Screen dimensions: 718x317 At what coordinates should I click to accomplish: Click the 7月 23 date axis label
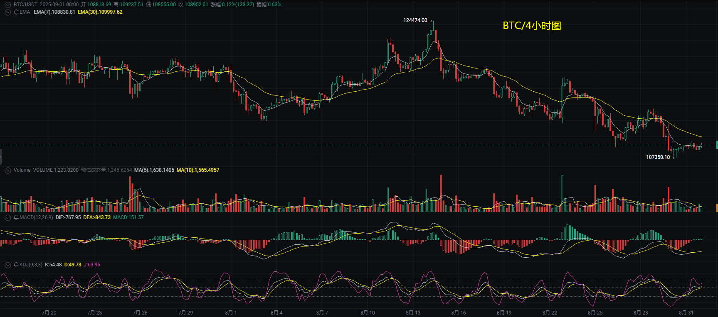tap(94, 313)
